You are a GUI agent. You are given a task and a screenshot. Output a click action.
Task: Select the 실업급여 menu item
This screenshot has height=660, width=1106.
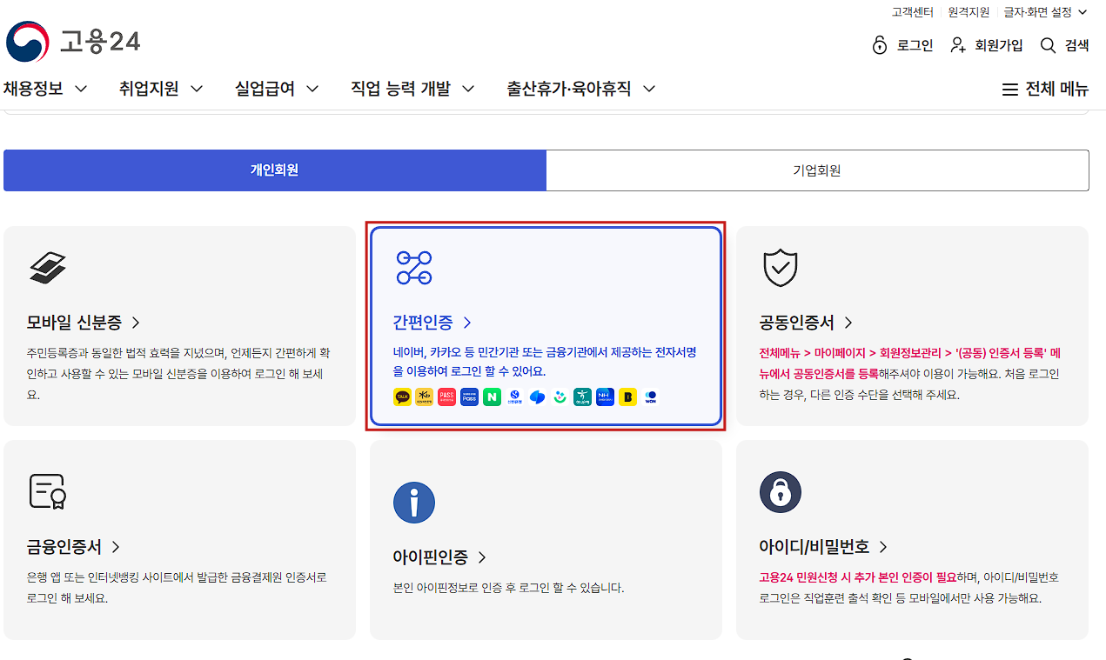click(265, 88)
